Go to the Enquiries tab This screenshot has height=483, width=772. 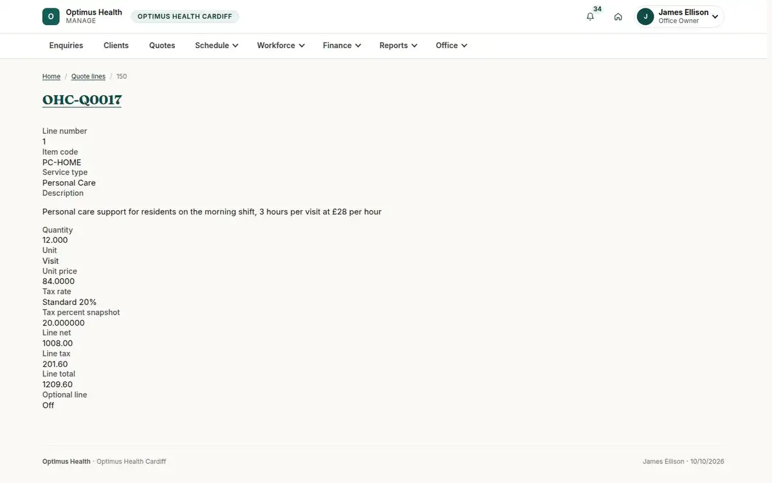click(x=66, y=46)
